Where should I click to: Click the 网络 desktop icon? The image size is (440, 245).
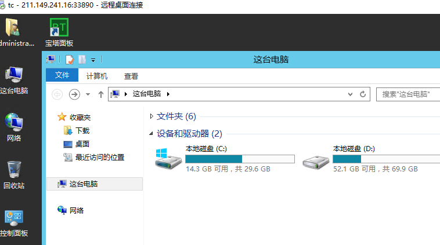point(14,126)
